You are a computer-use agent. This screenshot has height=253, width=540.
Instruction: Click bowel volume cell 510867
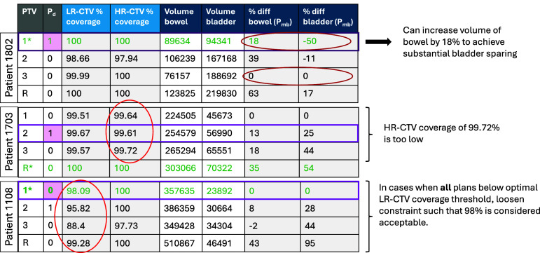[x=181, y=243]
